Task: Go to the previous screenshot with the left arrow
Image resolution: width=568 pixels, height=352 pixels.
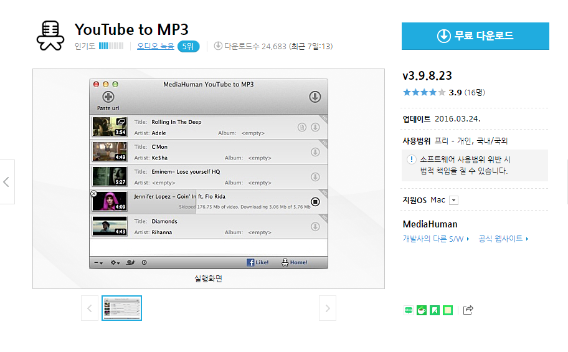Action: click(x=7, y=182)
